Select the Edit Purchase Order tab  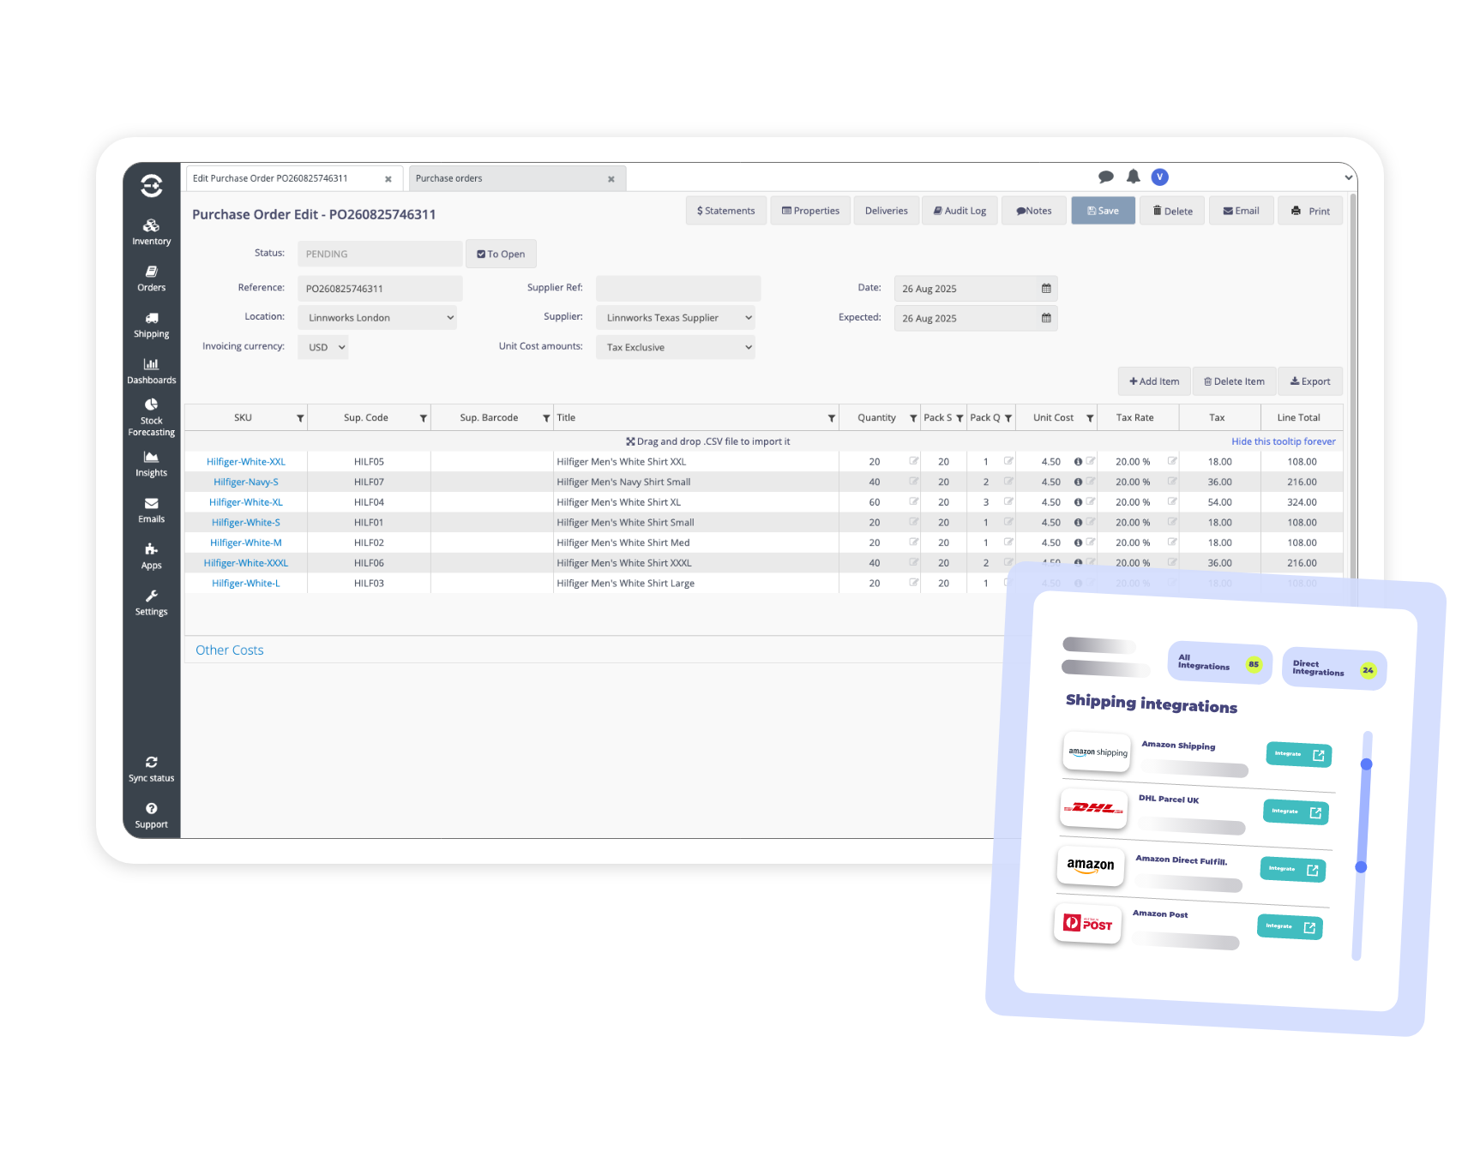[x=283, y=177]
